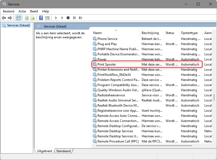Sort by the Opstarttype column header
The height and width of the screenshot is (160, 217).
[189, 33]
